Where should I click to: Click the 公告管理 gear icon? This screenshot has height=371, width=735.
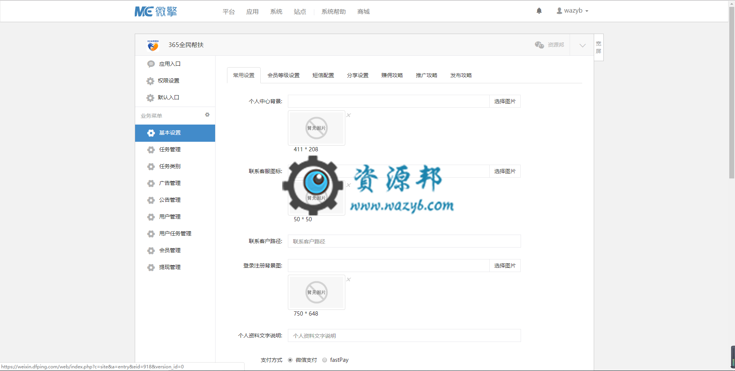coord(151,200)
